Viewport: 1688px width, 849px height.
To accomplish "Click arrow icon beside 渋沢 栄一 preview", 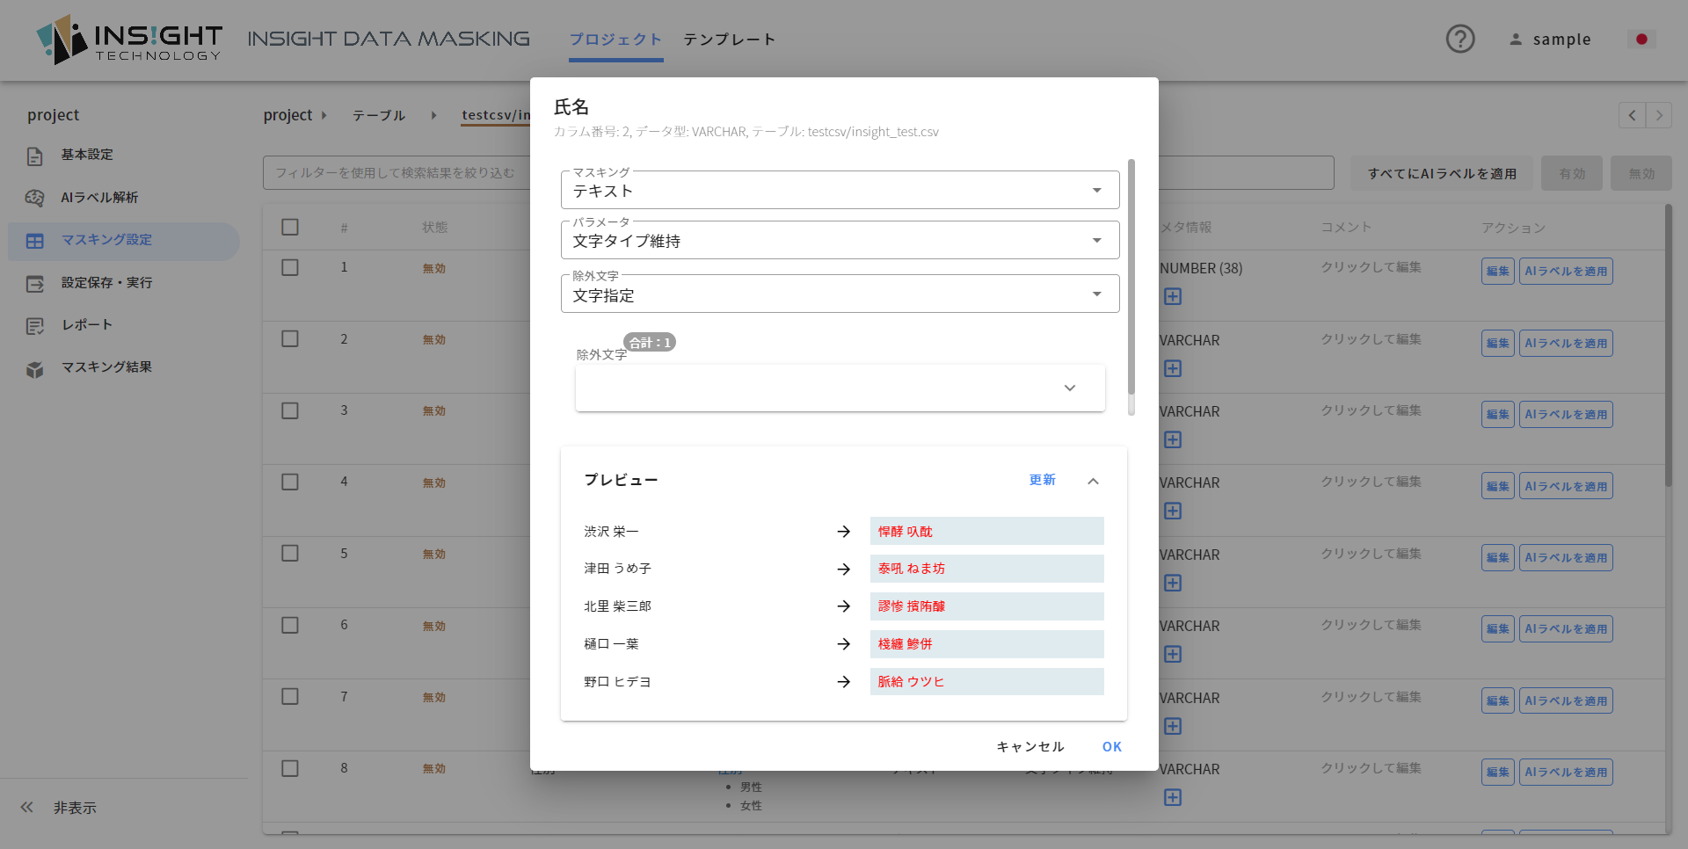I will (844, 532).
